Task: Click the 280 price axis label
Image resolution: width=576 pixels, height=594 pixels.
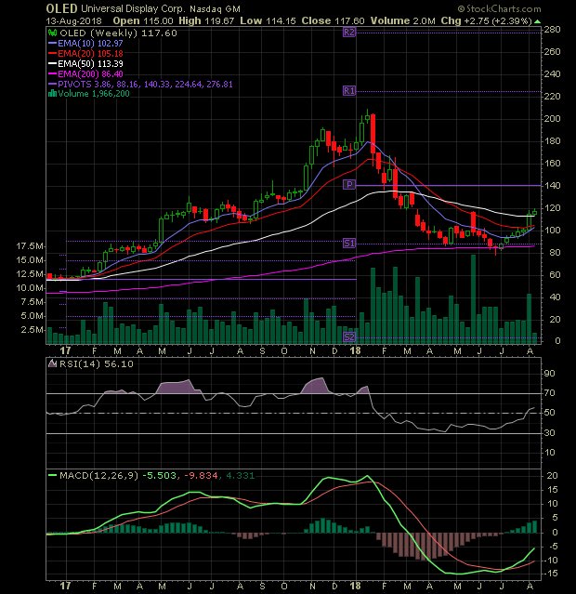Action: (553, 30)
